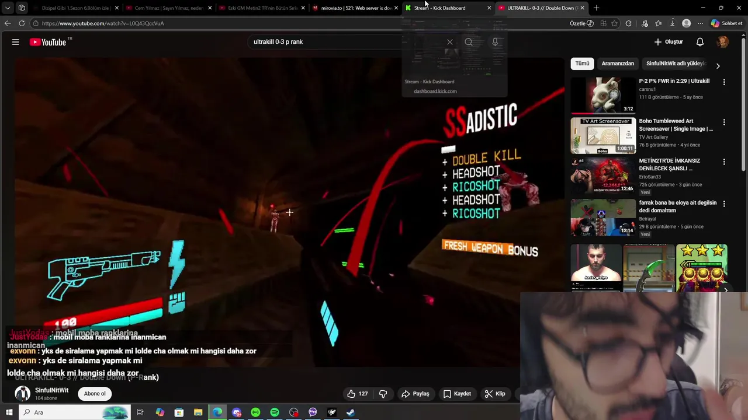Open options for farrak bana bu eloya video
Screen dimensions: 748x420
pyautogui.click(x=724, y=204)
